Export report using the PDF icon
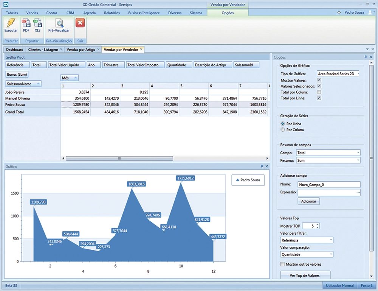The image size is (378, 291). coord(26,24)
